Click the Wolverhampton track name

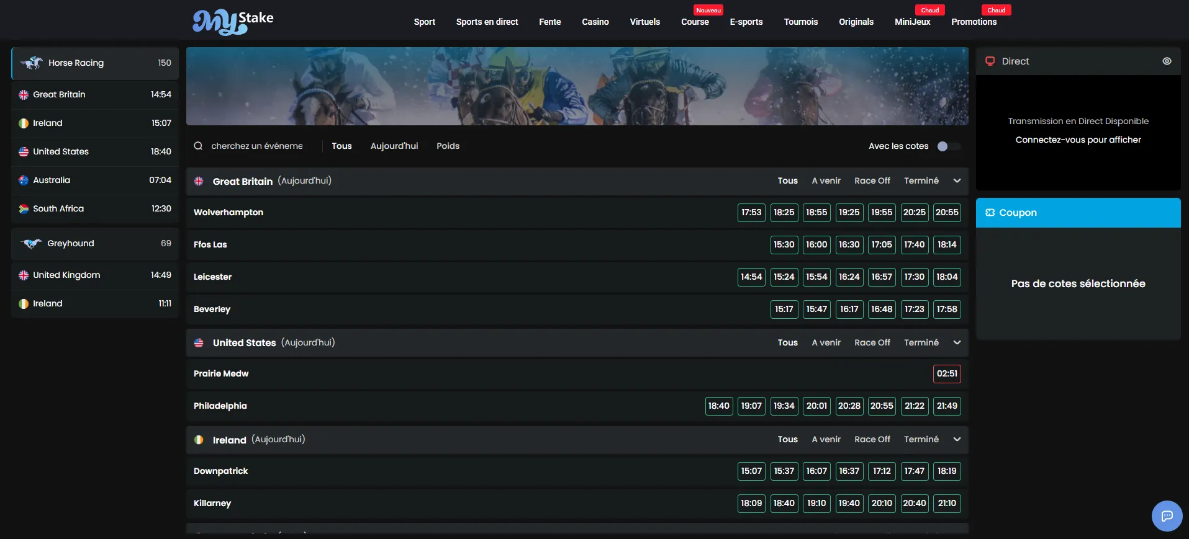coord(228,212)
